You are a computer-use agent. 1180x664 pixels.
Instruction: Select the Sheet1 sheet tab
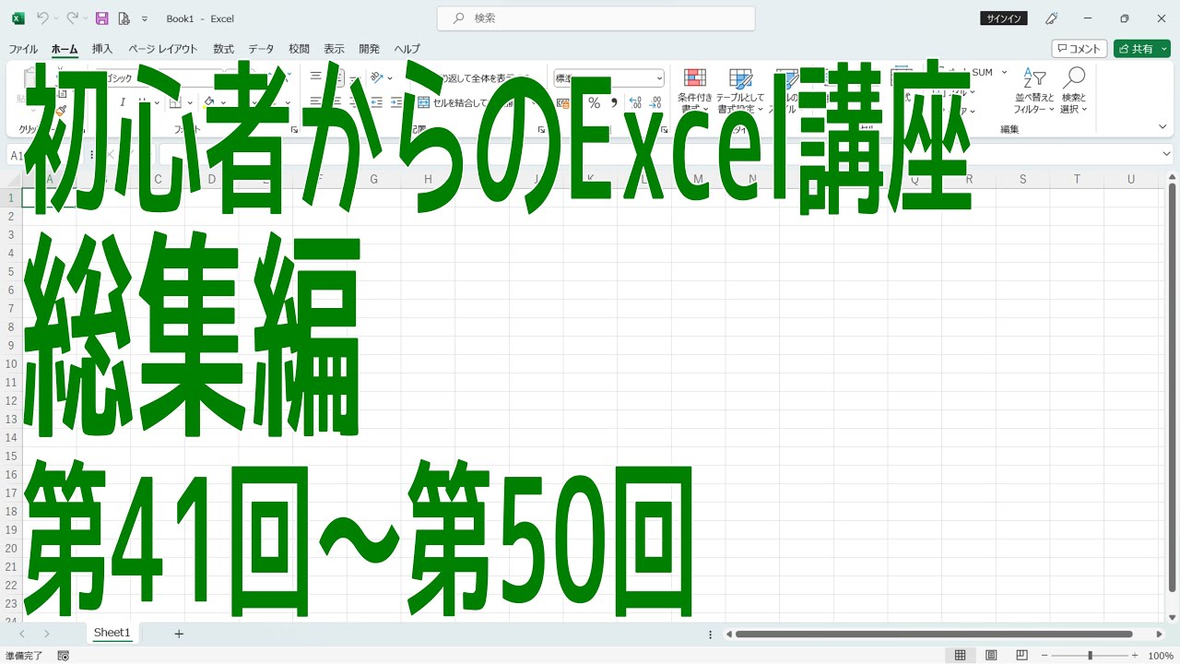112,633
